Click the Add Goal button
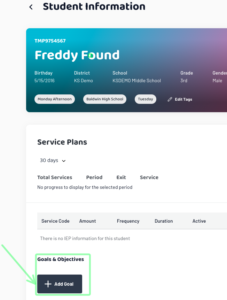 pyautogui.click(x=60, y=284)
